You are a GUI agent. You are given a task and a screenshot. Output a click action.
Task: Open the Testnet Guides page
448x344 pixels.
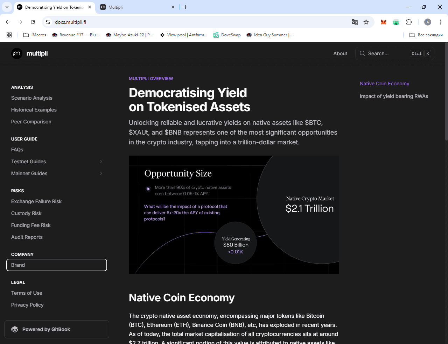click(x=29, y=162)
